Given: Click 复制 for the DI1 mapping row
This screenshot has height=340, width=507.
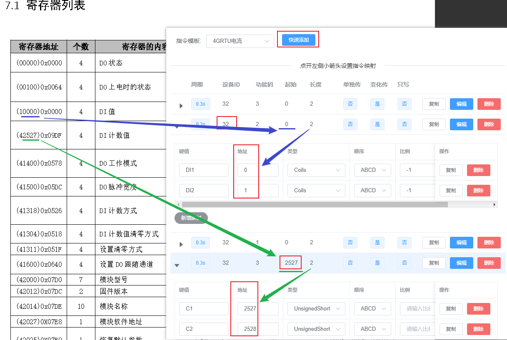Looking at the screenshot, I should [451, 170].
